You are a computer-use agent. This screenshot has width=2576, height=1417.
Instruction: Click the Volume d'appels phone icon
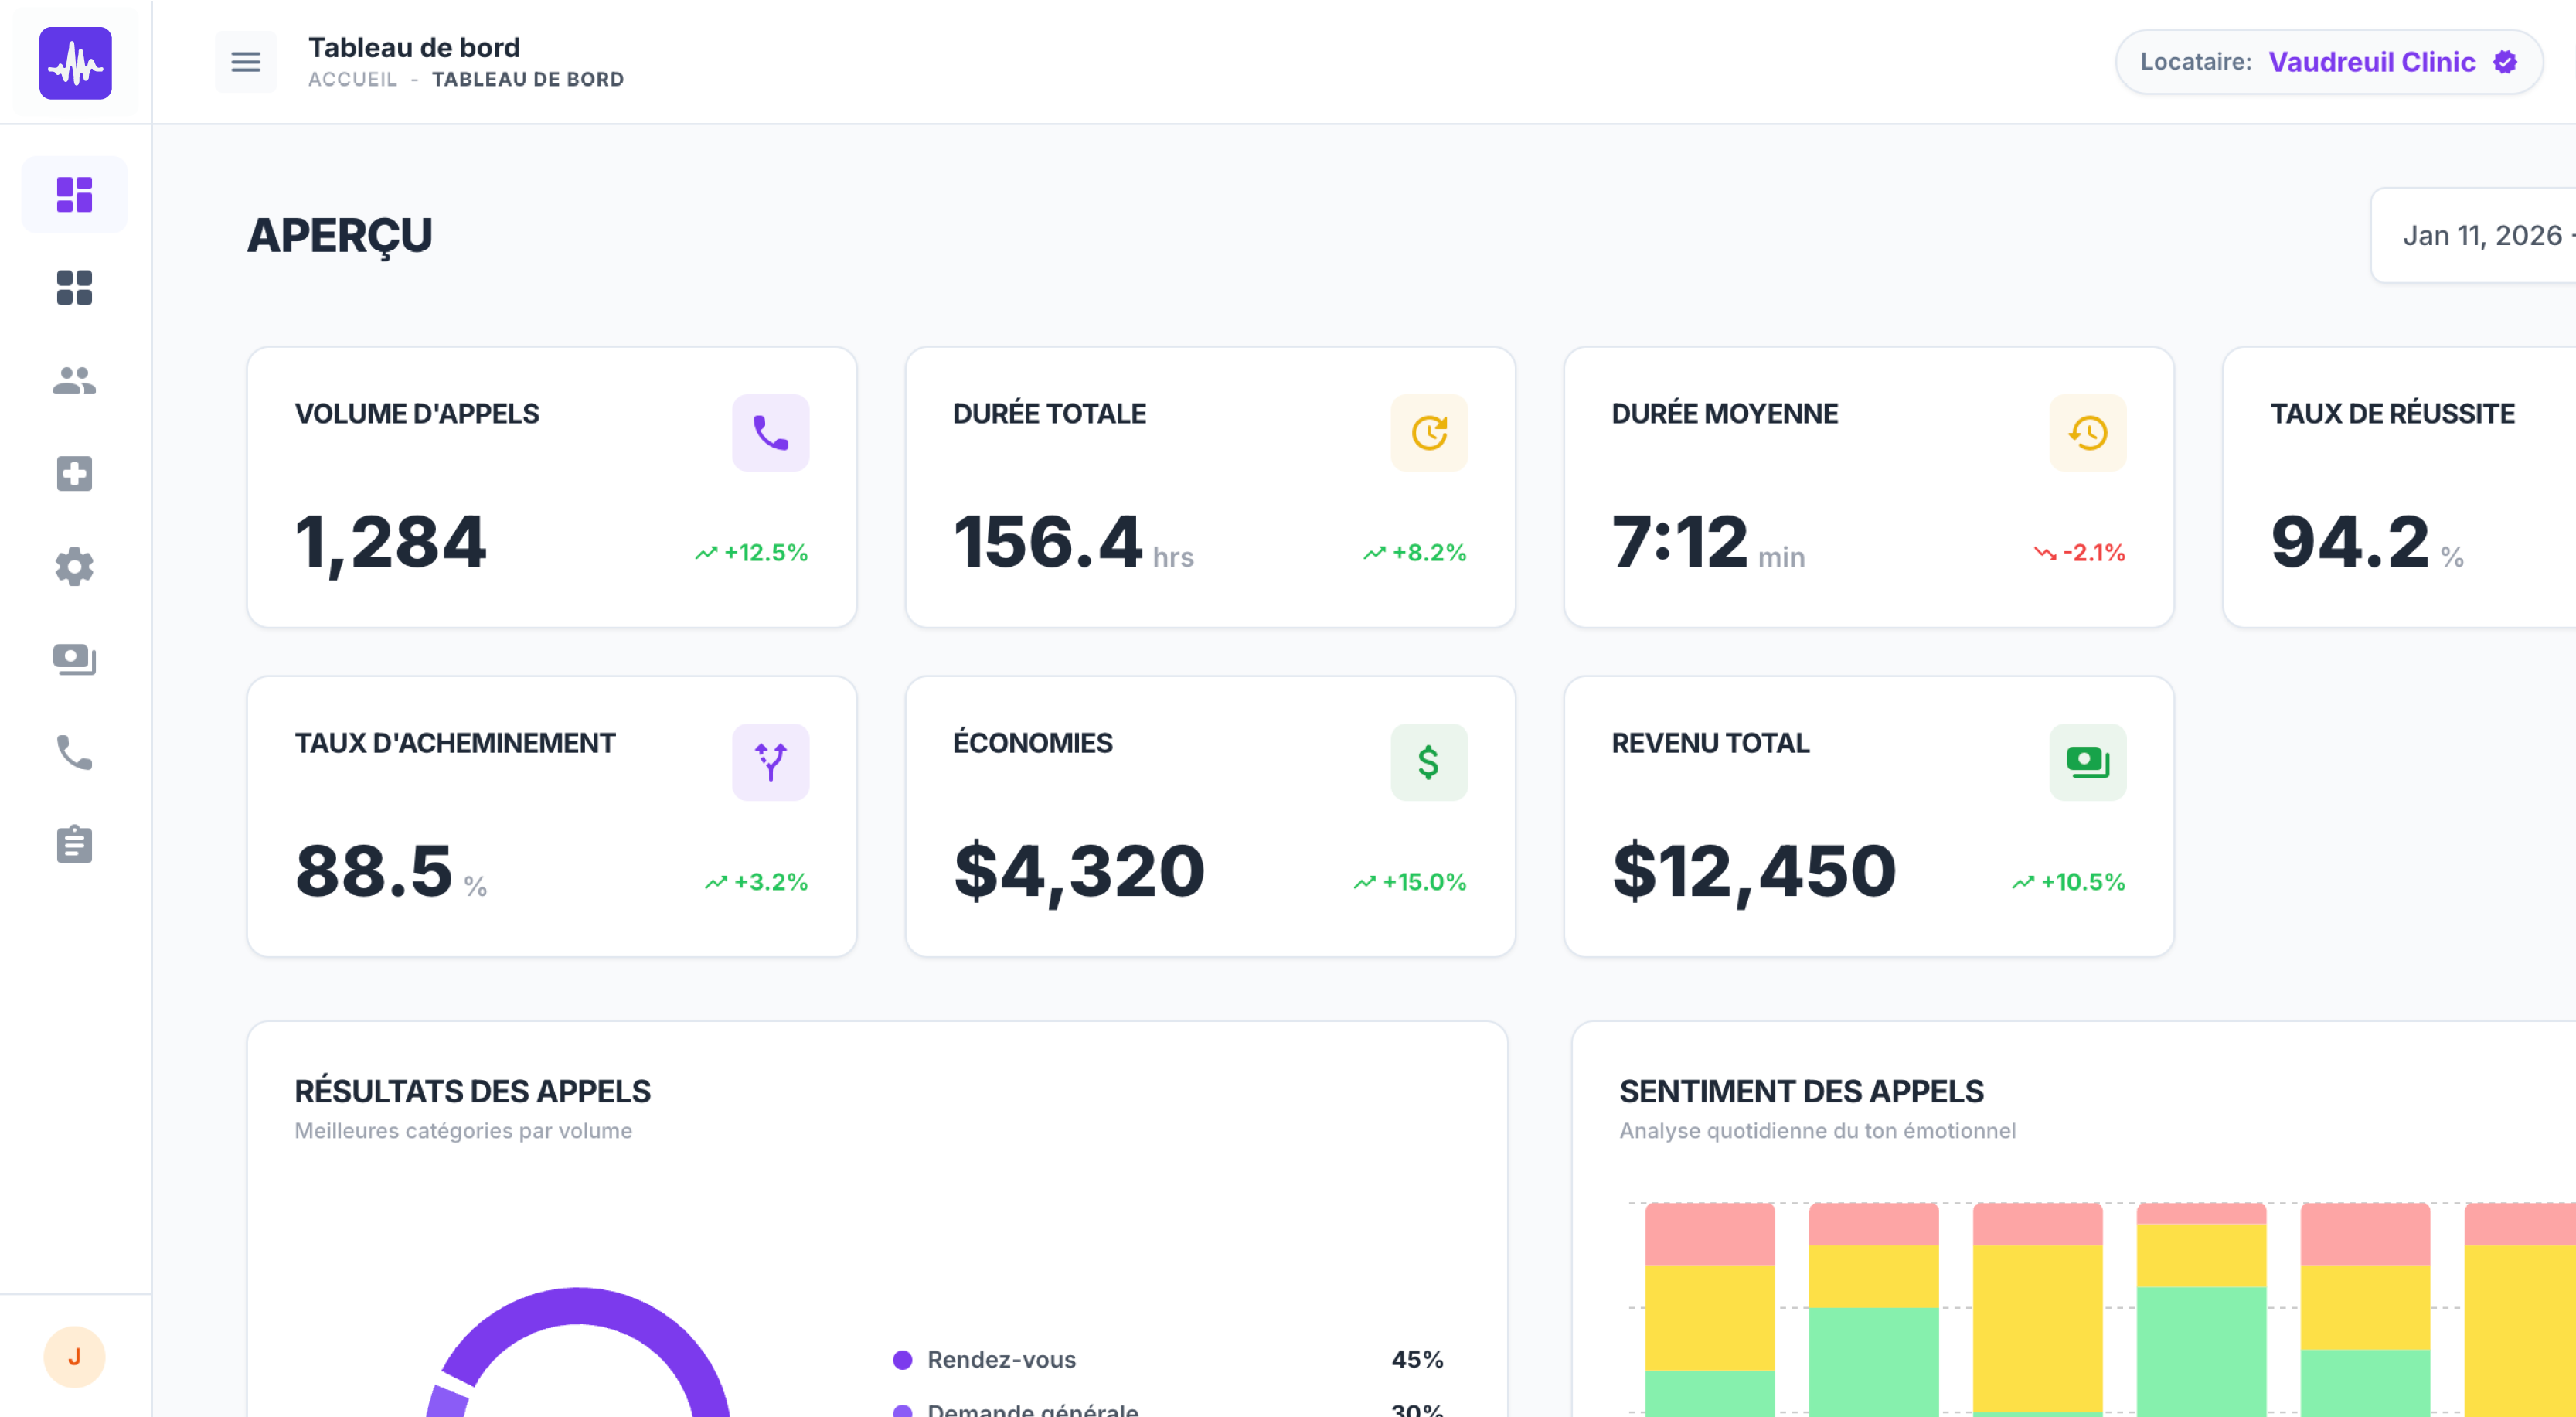pos(770,432)
